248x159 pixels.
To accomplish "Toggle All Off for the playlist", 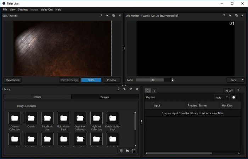I will 229,91.
